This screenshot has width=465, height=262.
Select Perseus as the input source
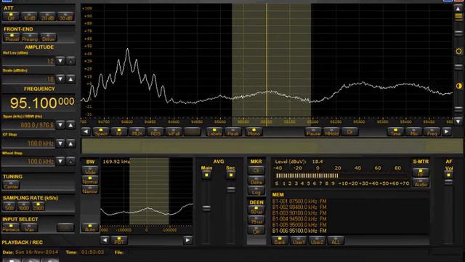click(x=11, y=228)
